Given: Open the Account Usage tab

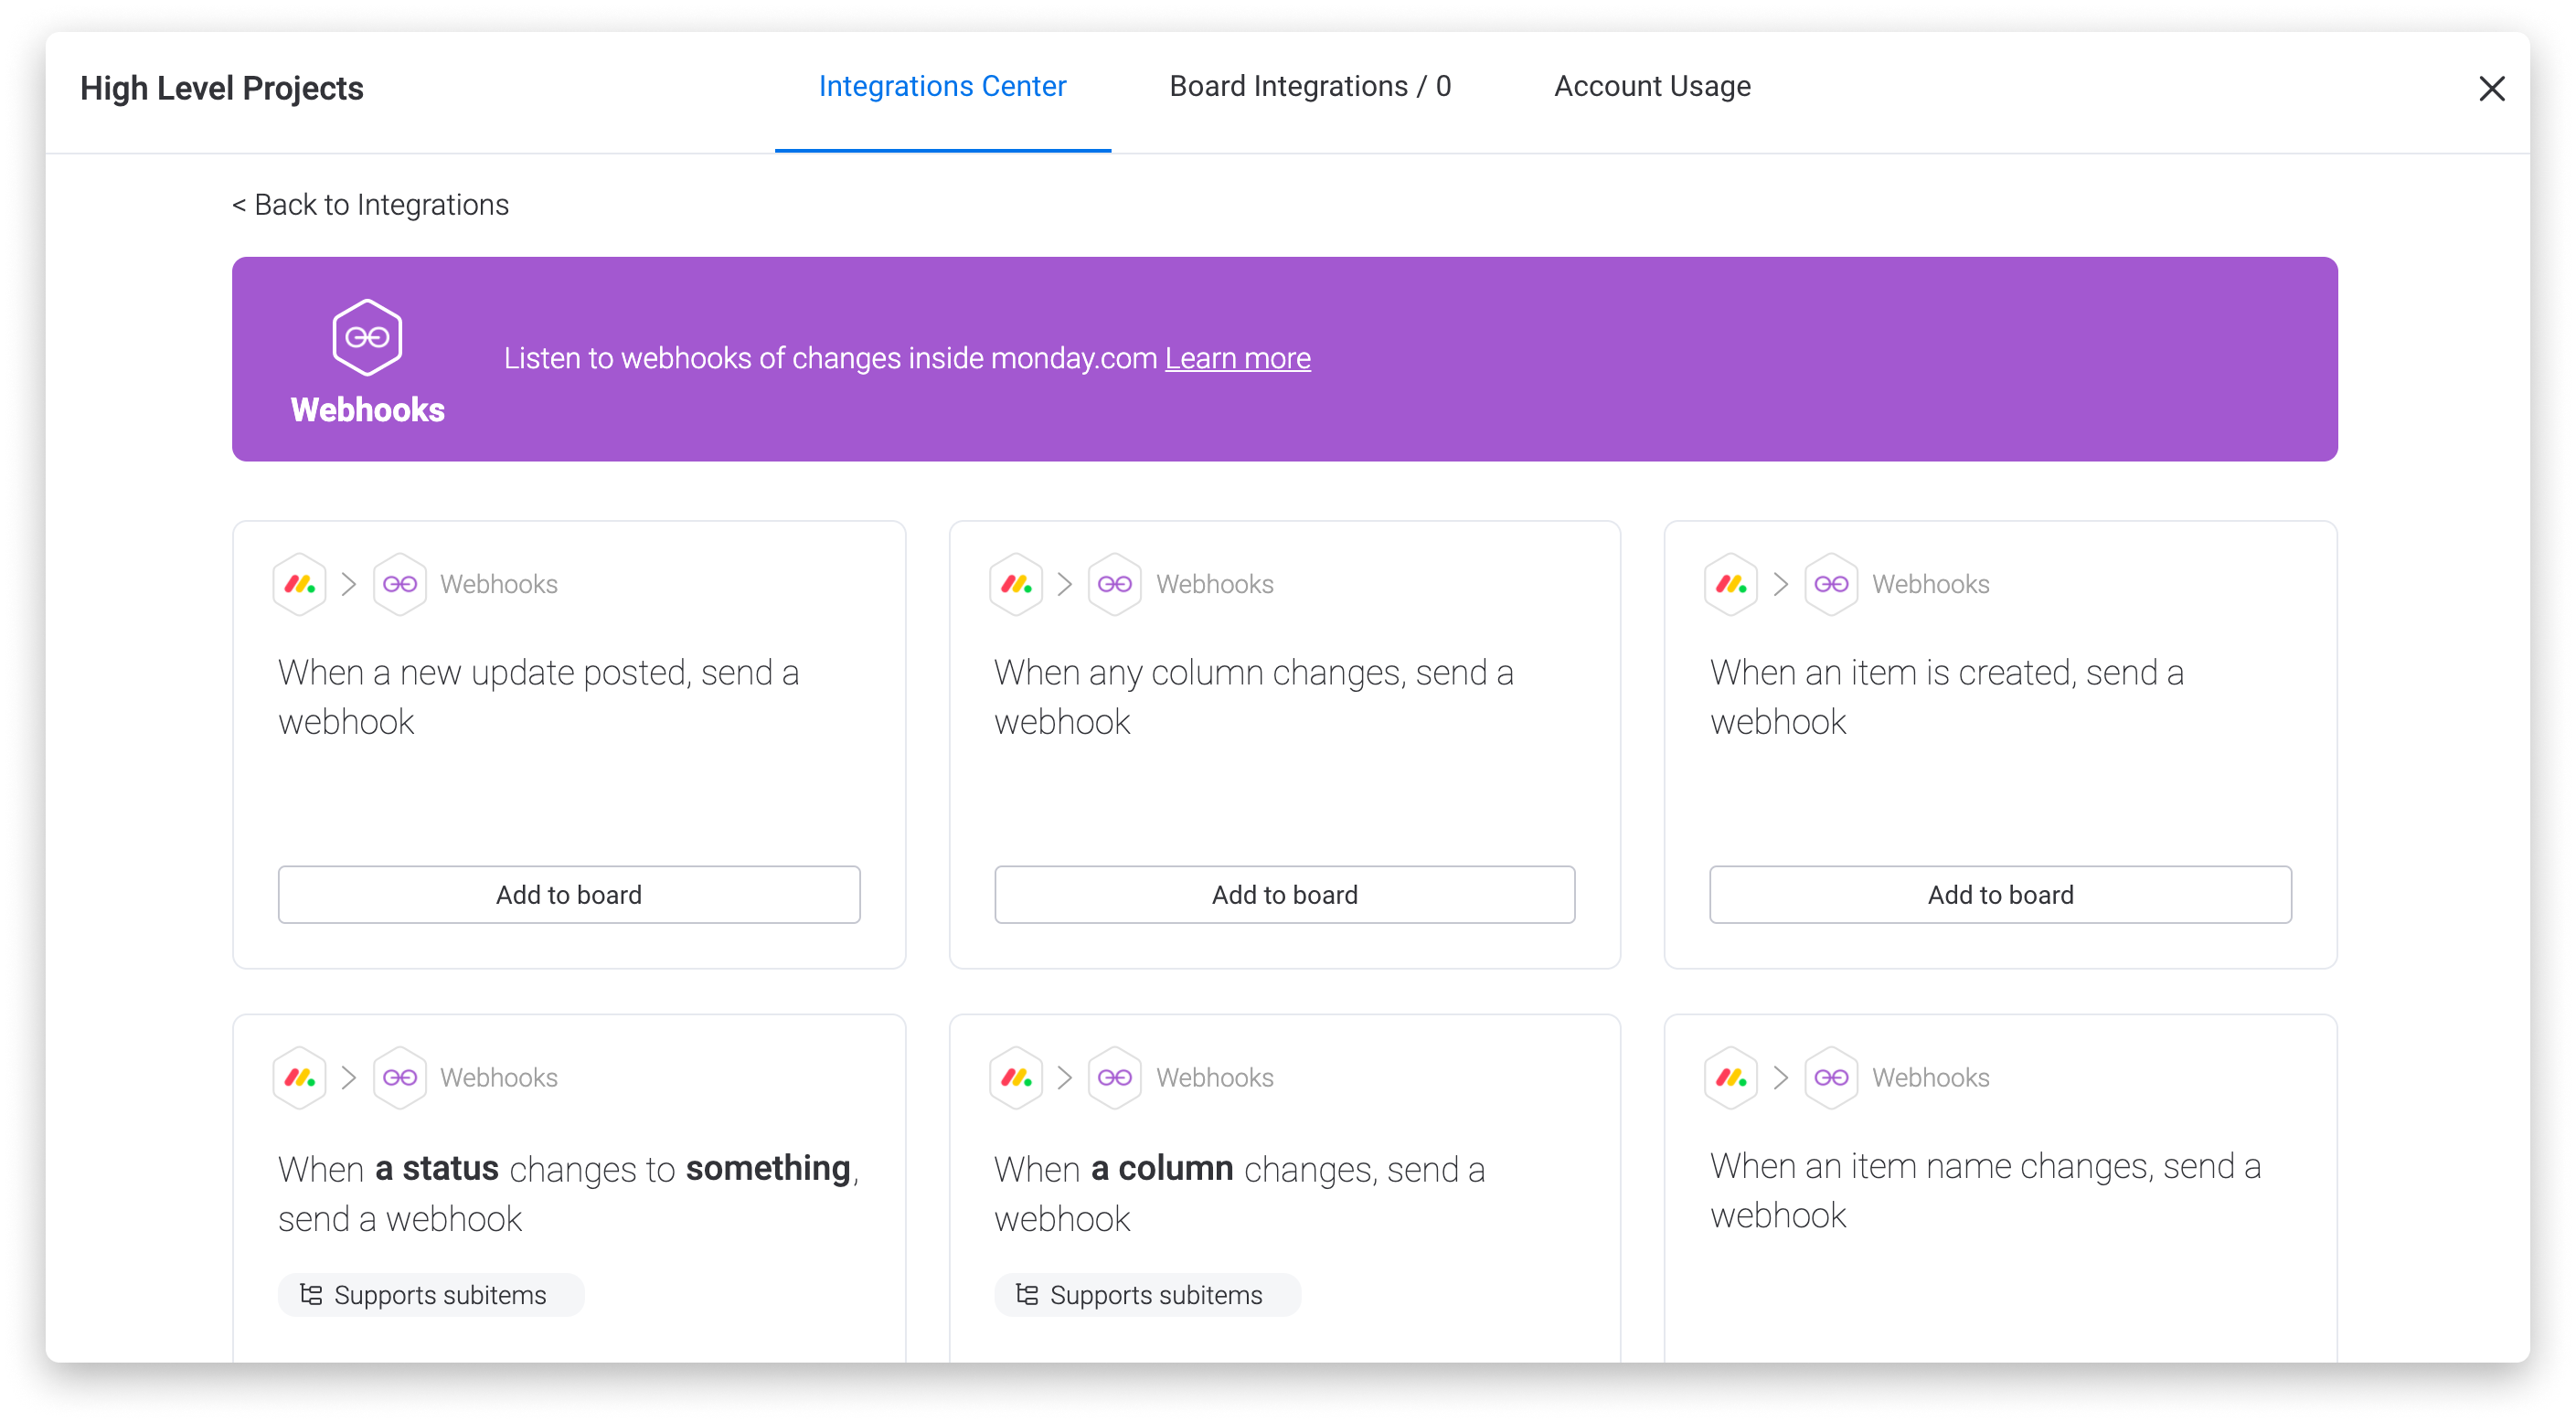Looking at the screenshot, I should pos(1651,86).
